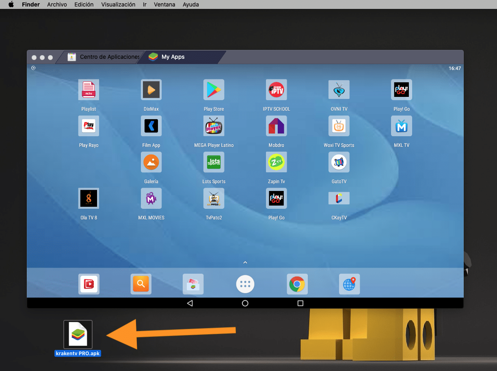Open the TvPato2 app
The image size is (497, 371).
coord(214,199)
